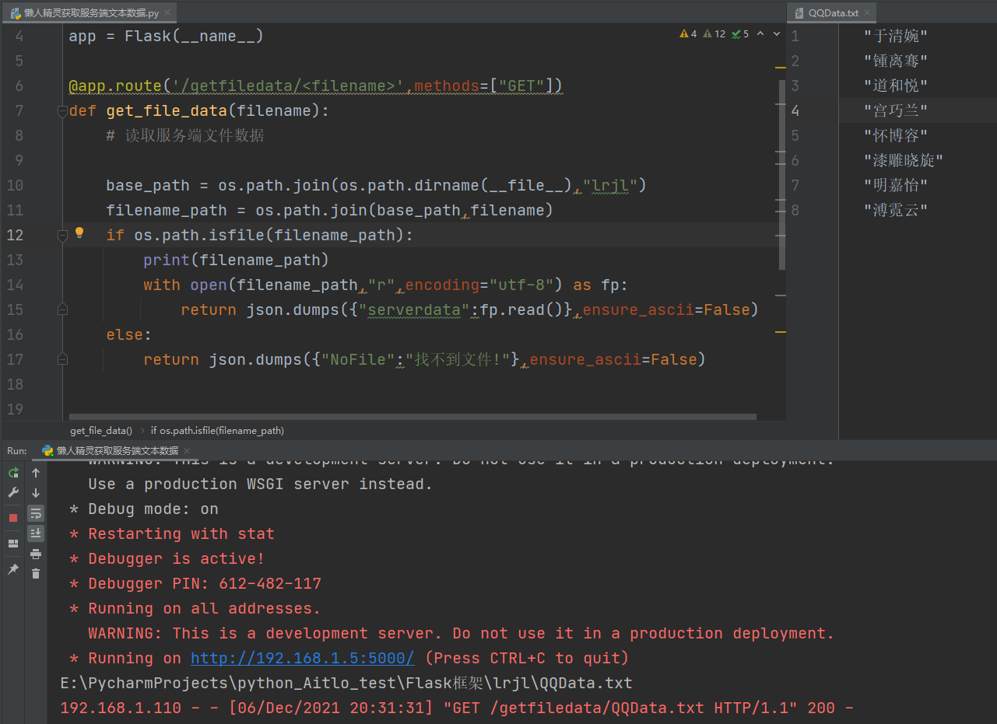Screen dimensions: 997x724
Task: Click line number 4 in QQData.txt gutter
Action: click(x=795, y=110)
